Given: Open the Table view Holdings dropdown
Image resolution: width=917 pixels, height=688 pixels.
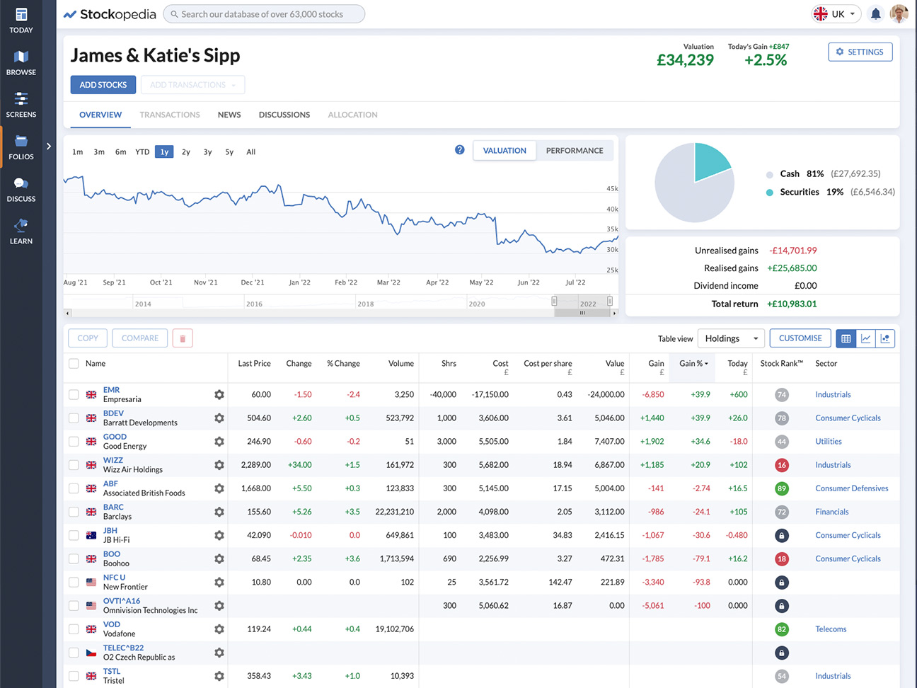Looking at the screenshot, I should click(731, 338).
